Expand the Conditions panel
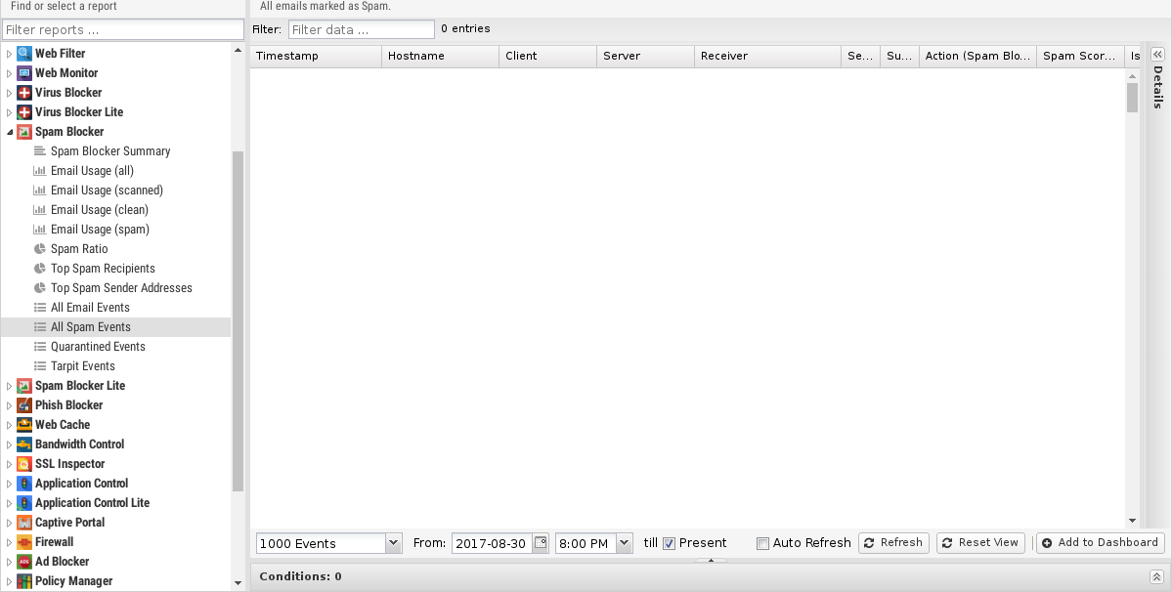The width and height of the screenshot is (1172, 592). pyautogui.click(x=1156, y=577)
